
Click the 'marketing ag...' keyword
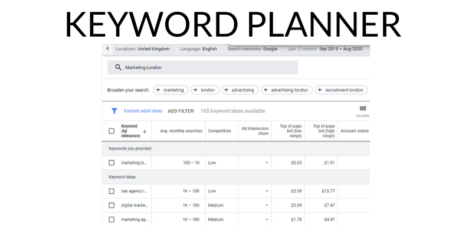(135, 219)
